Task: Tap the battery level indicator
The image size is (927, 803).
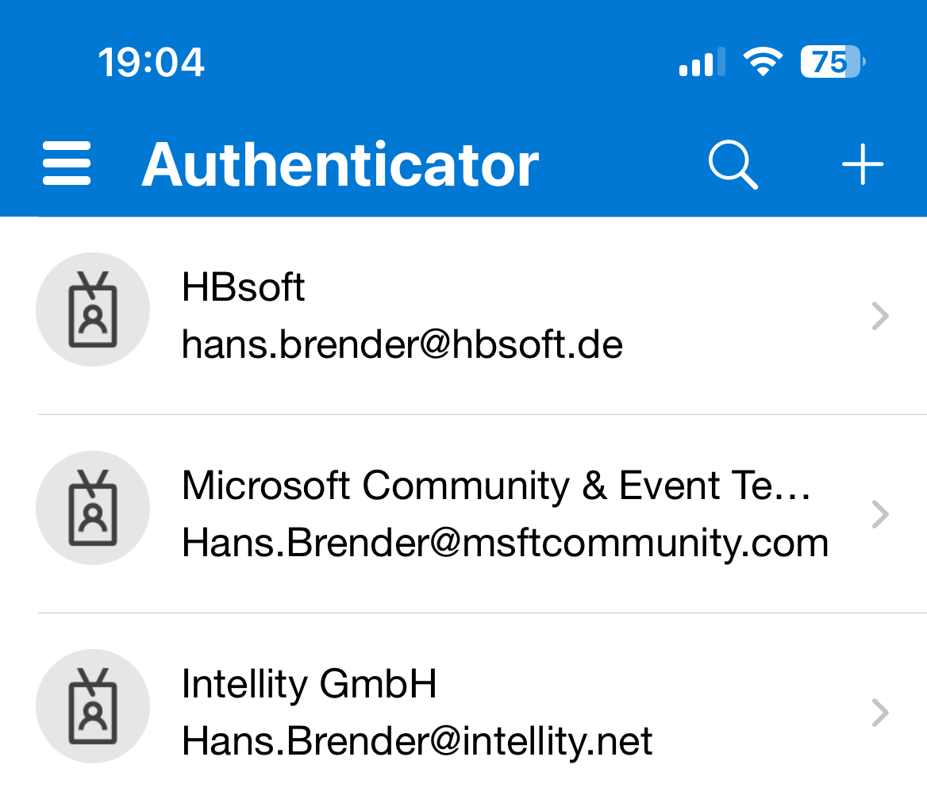Action: (832, 62)
